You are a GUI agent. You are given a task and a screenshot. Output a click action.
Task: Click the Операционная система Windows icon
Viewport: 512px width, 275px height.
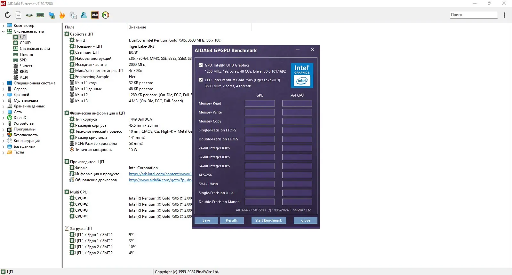point(10,83)
